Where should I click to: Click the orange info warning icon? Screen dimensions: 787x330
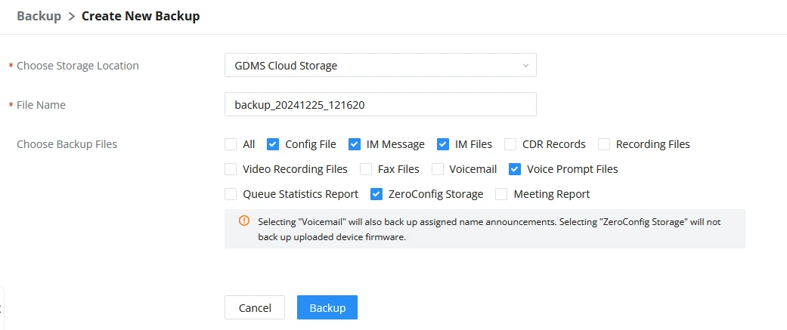click(244, 221)
